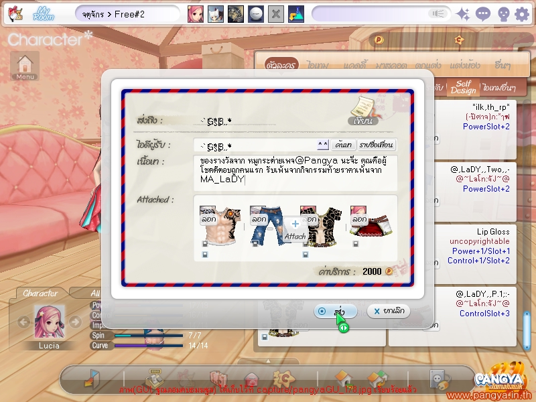Open the orange-roof house icon in bottom bar

345,379
